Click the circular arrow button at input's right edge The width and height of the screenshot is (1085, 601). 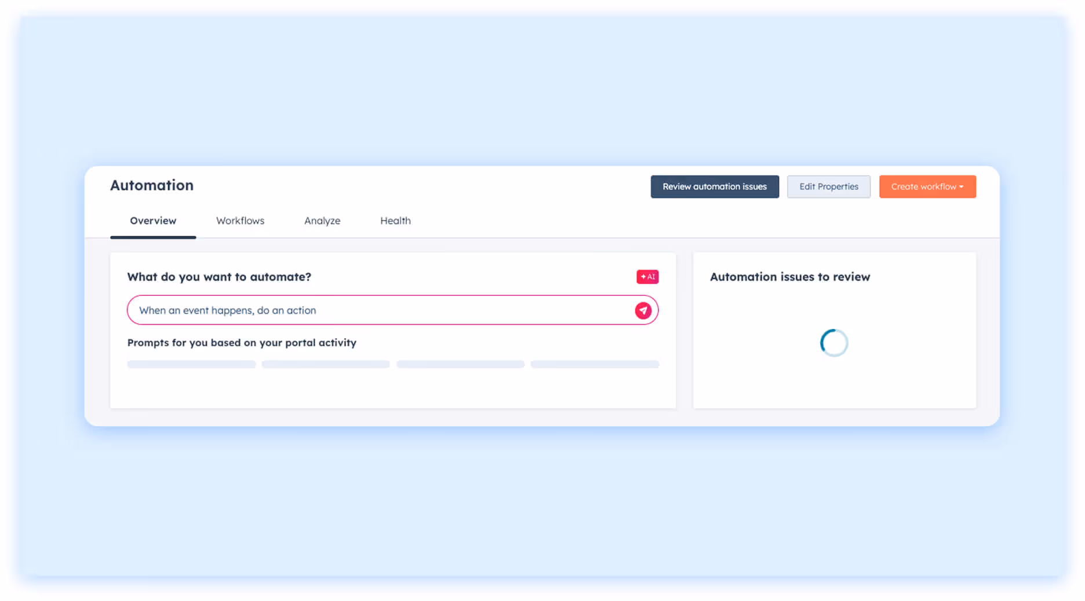click(x=643, y=310)
